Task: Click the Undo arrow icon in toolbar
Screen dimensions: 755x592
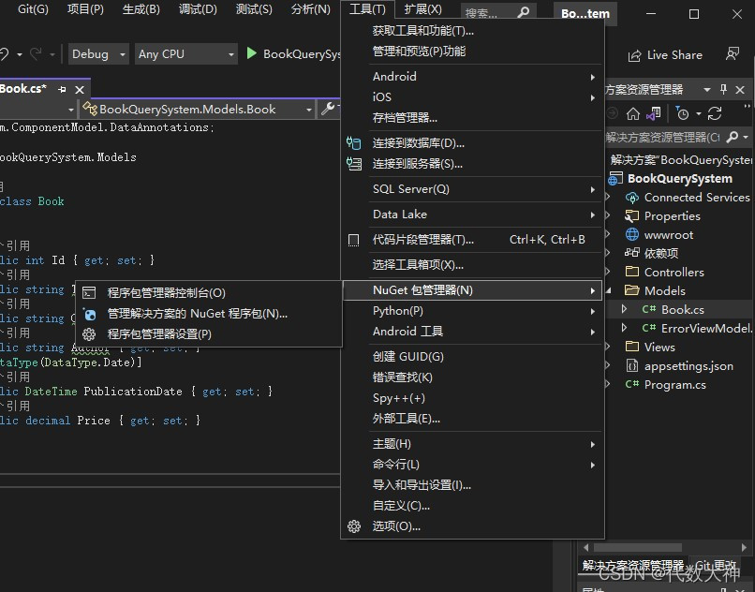Action: (x=5, y=54)
